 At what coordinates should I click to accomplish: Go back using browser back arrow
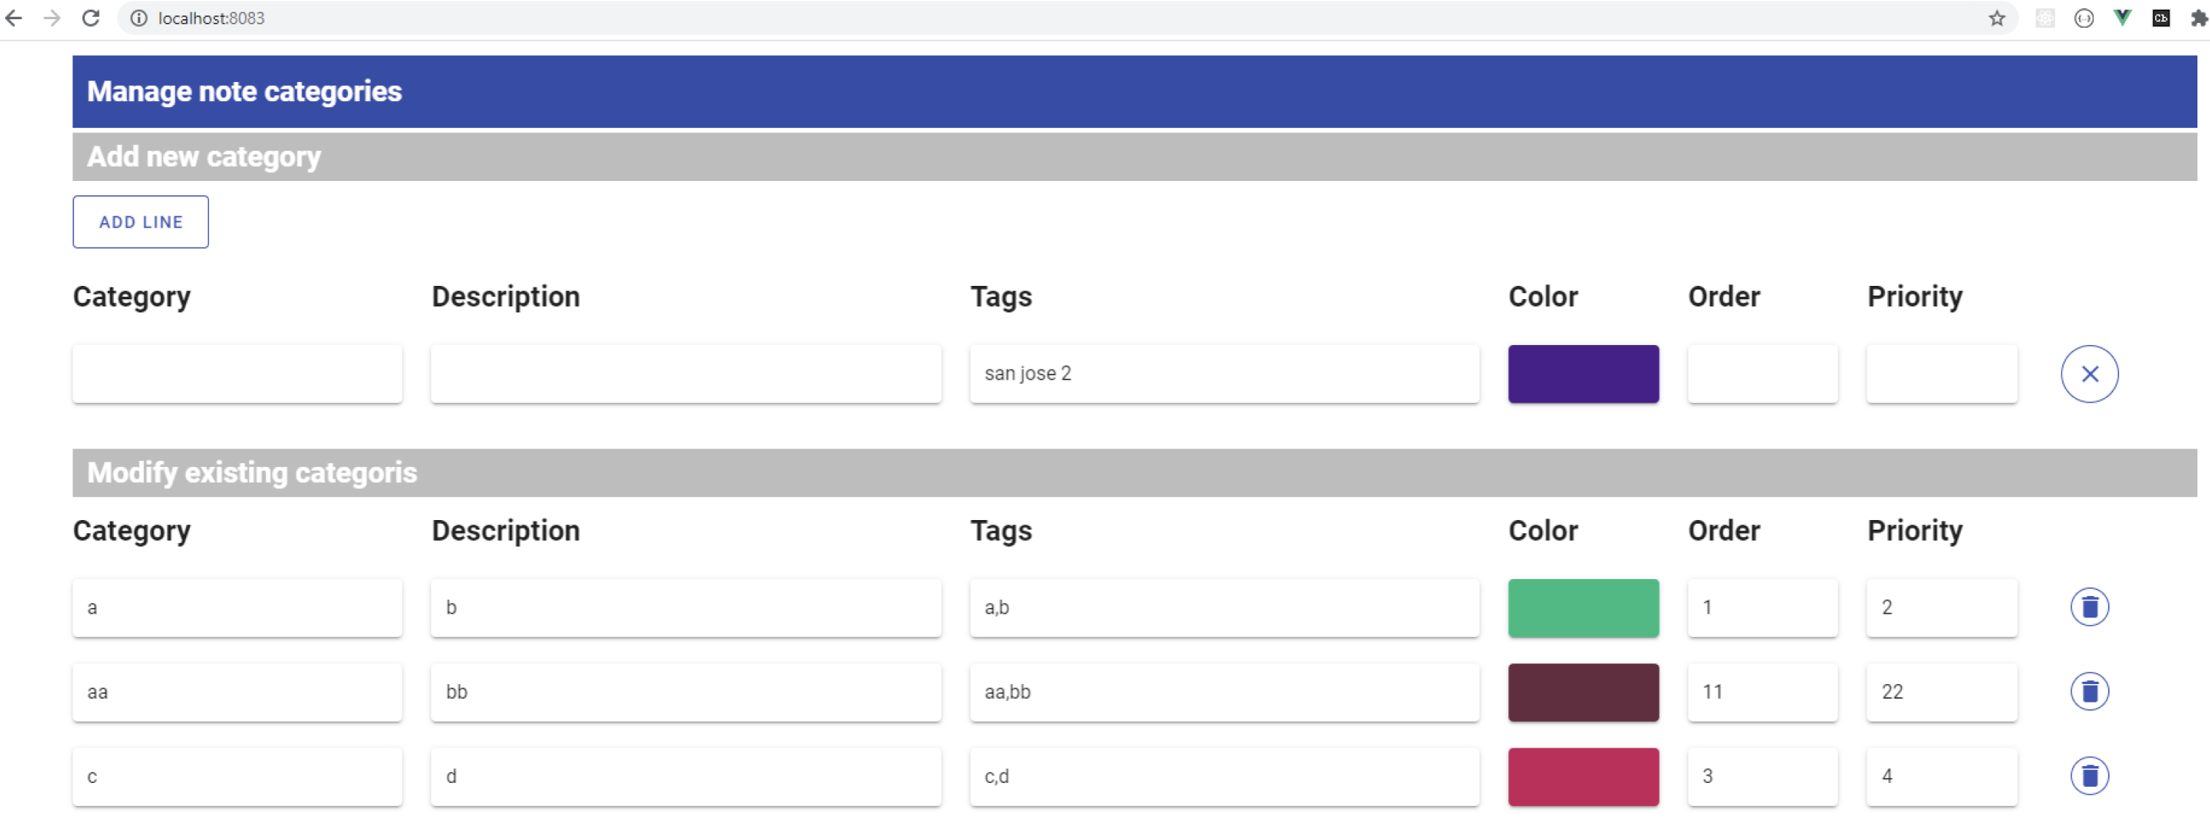15,18
